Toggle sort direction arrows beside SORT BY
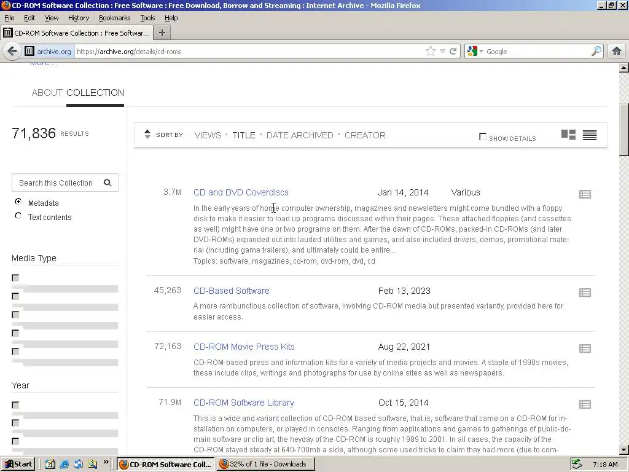 147,135
